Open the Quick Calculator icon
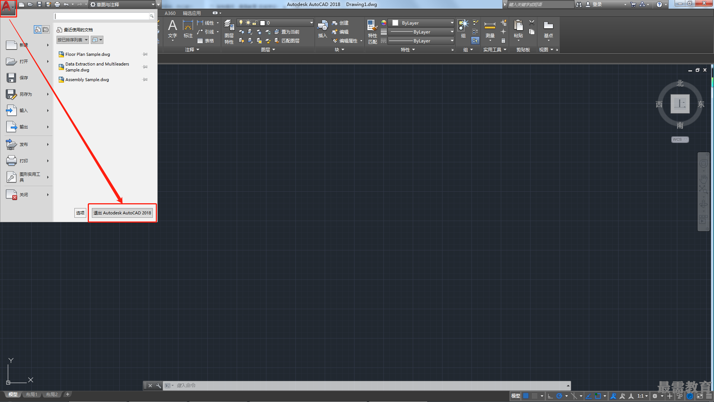The height and width of the screenshot is (402, 714). pos(503,41)
